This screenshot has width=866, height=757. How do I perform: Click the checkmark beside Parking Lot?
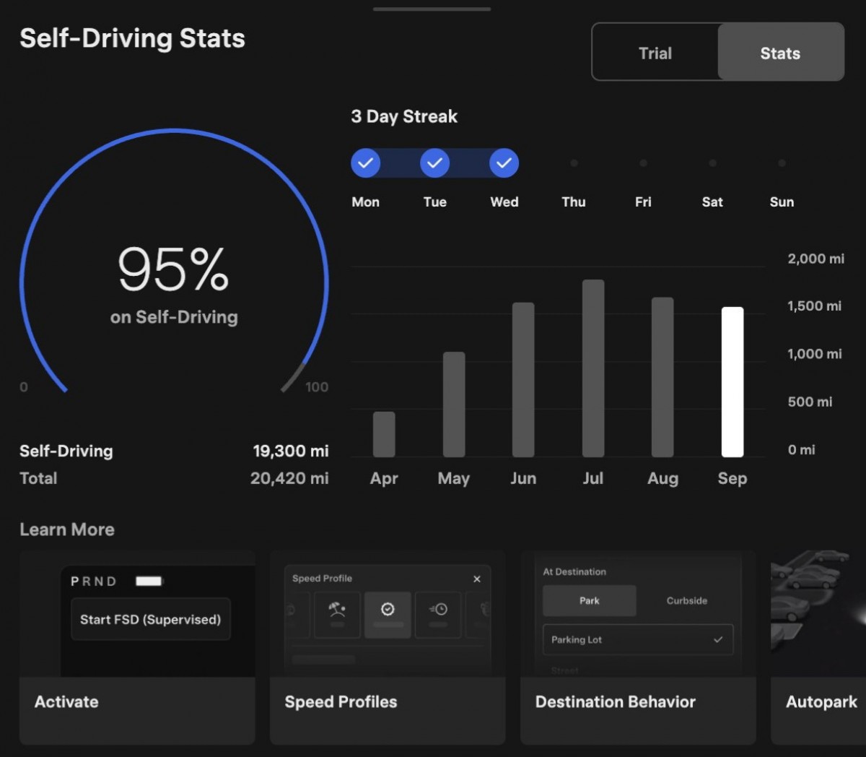(x=717, y=639)
